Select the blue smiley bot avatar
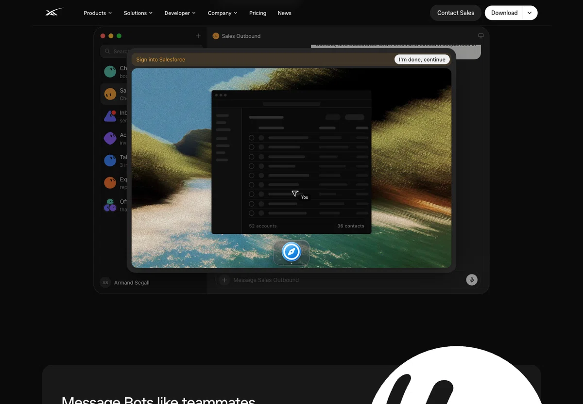 pos(110,161)
